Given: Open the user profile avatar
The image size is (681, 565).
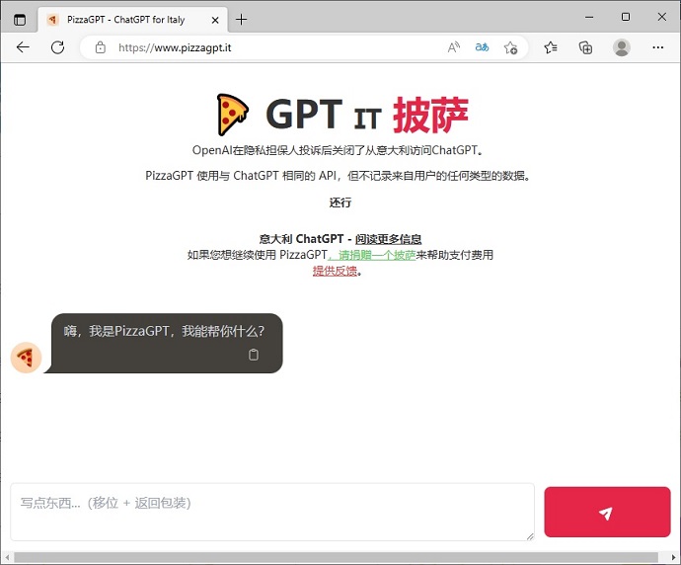Looking at the screenshot, I should (622, 47).
